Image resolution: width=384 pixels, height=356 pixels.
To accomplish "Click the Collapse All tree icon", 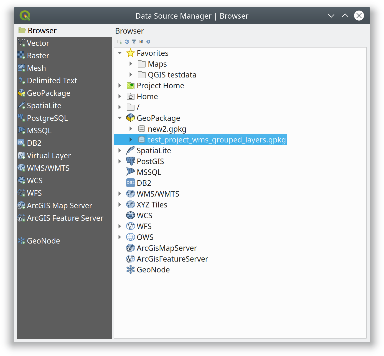I will point(141,42).
